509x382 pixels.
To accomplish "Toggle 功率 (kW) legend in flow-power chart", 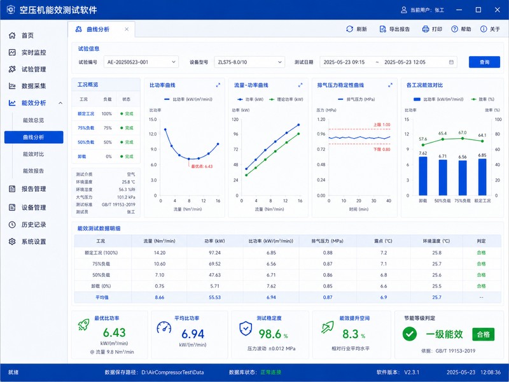I will coord(250,99).
